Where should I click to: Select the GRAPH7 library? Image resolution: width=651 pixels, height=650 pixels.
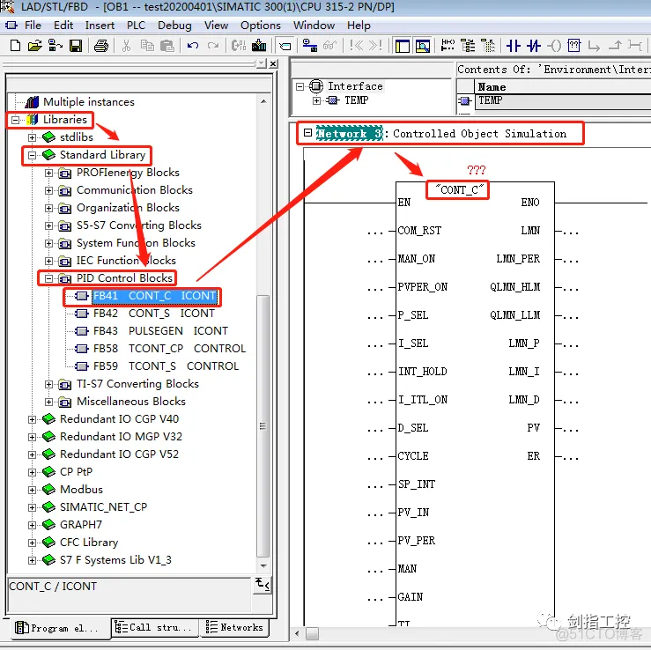pos(81,525)
